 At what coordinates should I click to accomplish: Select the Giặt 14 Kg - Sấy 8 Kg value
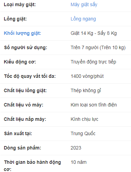tap(94, 33)
